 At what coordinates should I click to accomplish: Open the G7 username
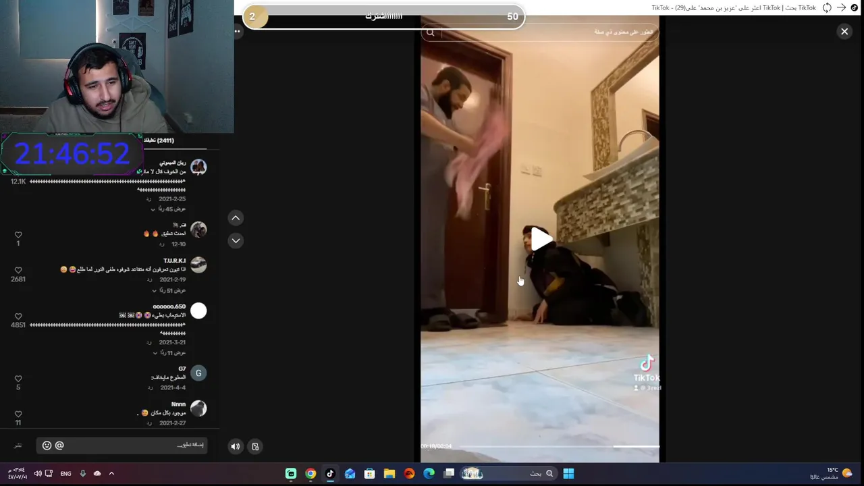click(182, 369)
